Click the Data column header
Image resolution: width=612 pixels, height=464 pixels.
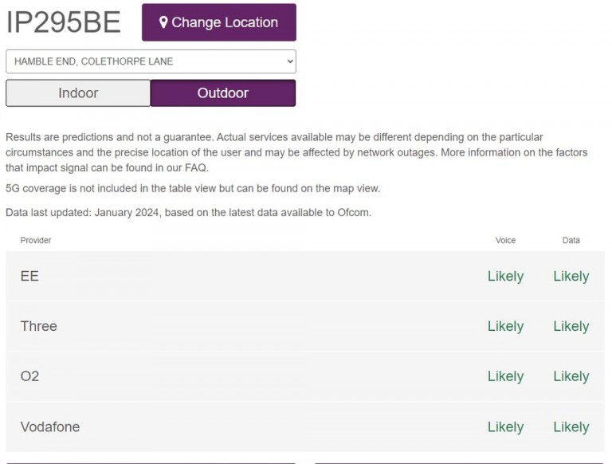[x=571, y=240]
